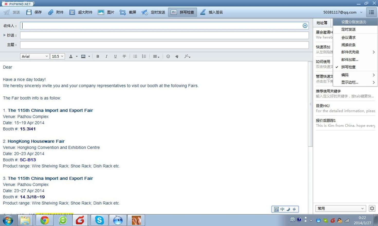This screenshot has height=226, width=378.
Task: Toggle bold formatting
Action: 98,56
